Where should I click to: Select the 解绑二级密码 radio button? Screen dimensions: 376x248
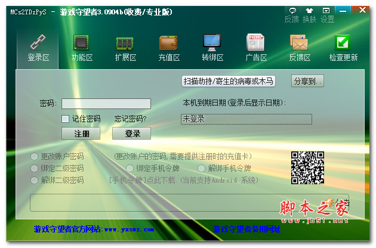tap(34, 180)
